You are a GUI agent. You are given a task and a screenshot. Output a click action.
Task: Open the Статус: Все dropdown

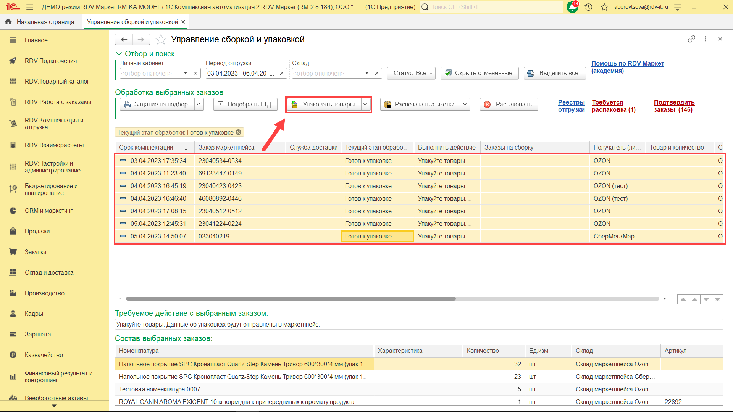411,73
